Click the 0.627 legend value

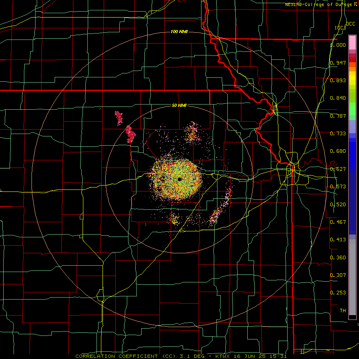[338, 169]
